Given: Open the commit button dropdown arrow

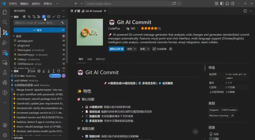Looking at the screenshot, I should click(x=63, y=30).
